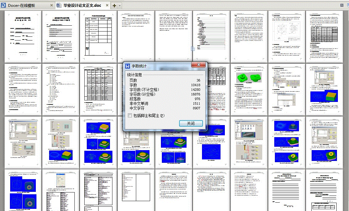The width and height of the screenshot is (349, 211).
Task: Click the 统计信息 group label
Action: 134,75
